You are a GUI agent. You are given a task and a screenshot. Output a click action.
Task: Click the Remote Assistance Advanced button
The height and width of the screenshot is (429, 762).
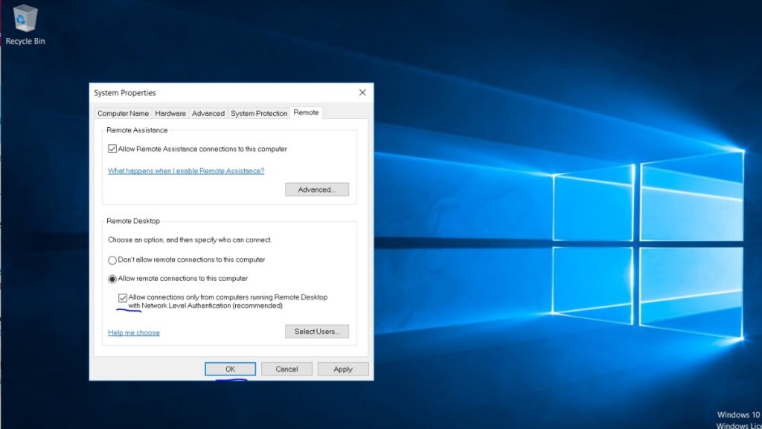(317, 190)
